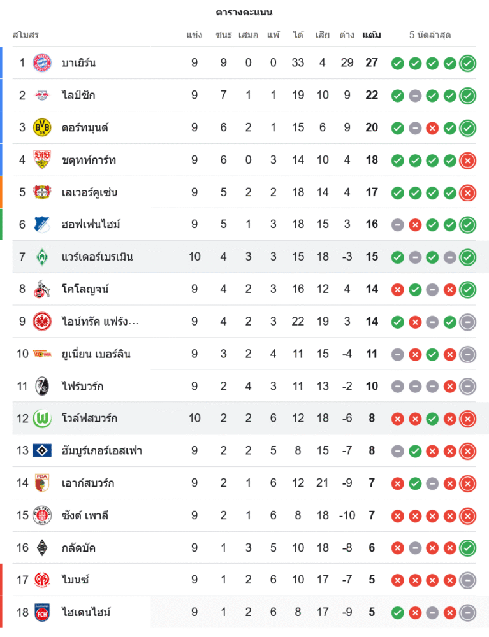489x637 pixels.
Task: Open the ดอร์ทมุนด์ team link
Action: point(85,127)
